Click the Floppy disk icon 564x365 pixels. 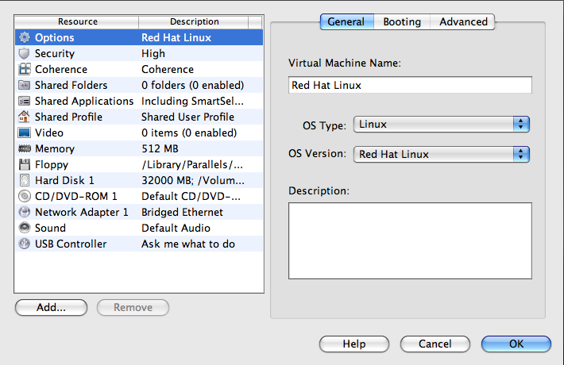24,164
